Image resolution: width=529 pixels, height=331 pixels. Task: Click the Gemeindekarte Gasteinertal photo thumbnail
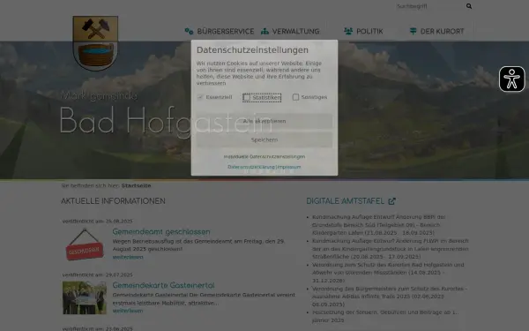[x=85, y=298]
